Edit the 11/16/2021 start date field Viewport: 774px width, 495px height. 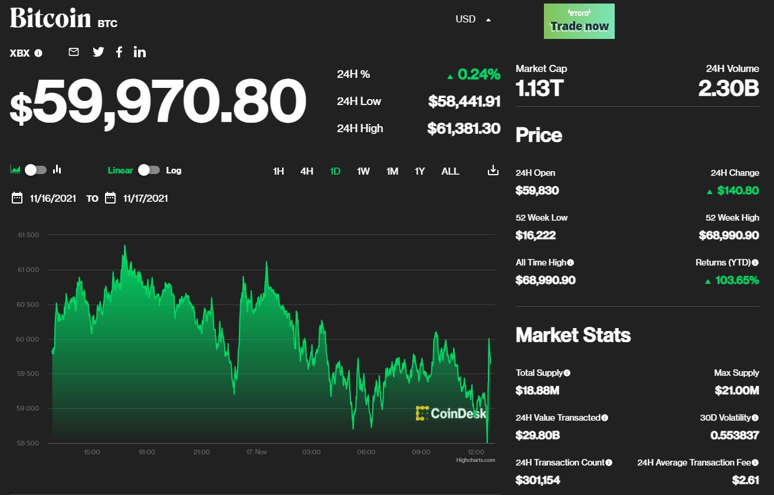coord(53,198)
